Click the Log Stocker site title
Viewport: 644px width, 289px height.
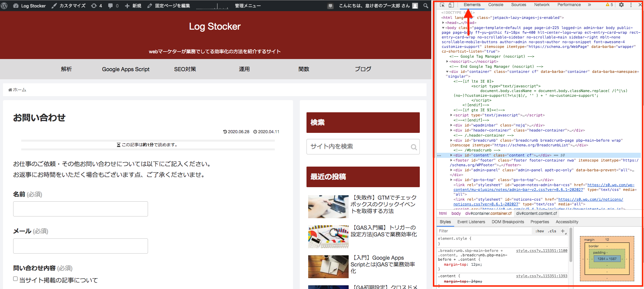(215, 26)
